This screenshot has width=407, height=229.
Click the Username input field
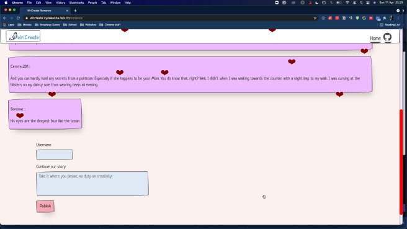[x=54, y=155]
